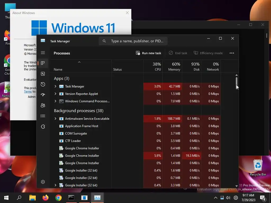Select Google Chrome Installer with 0.4 MB memory

point(135,148)
